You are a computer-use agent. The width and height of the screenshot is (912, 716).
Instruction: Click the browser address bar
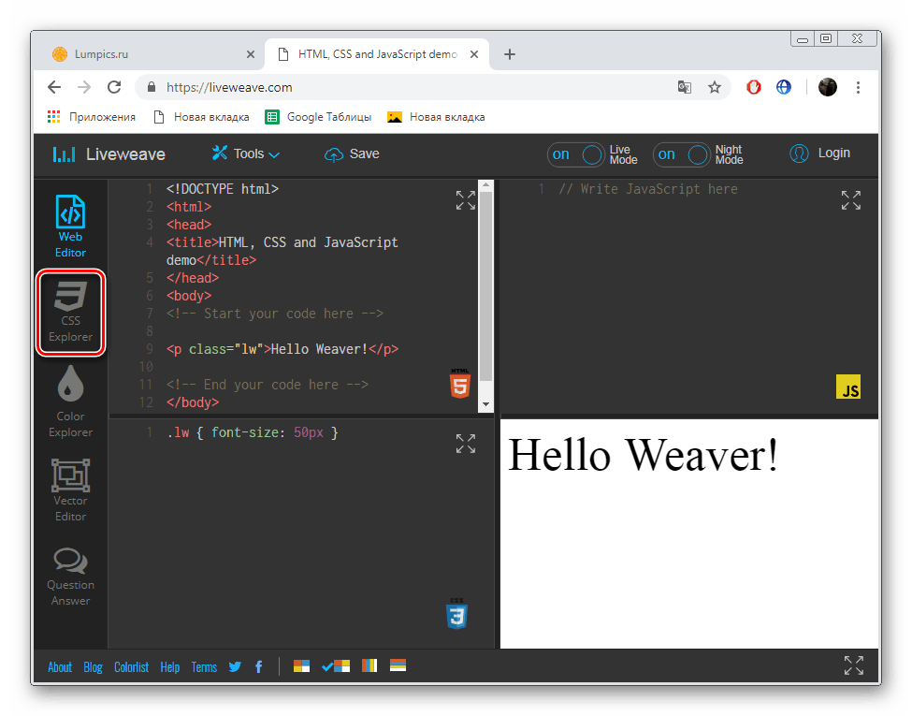374,86
